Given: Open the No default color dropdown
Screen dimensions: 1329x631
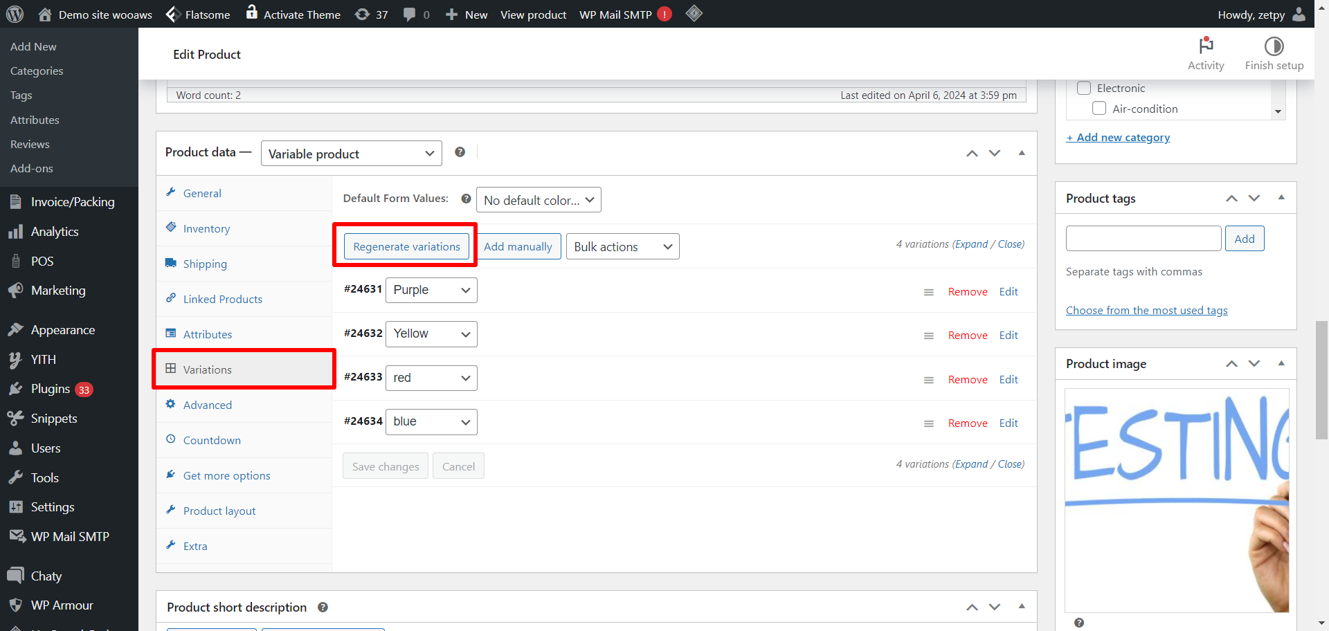Looking at the screenshot, I should [x=539, y=200].
